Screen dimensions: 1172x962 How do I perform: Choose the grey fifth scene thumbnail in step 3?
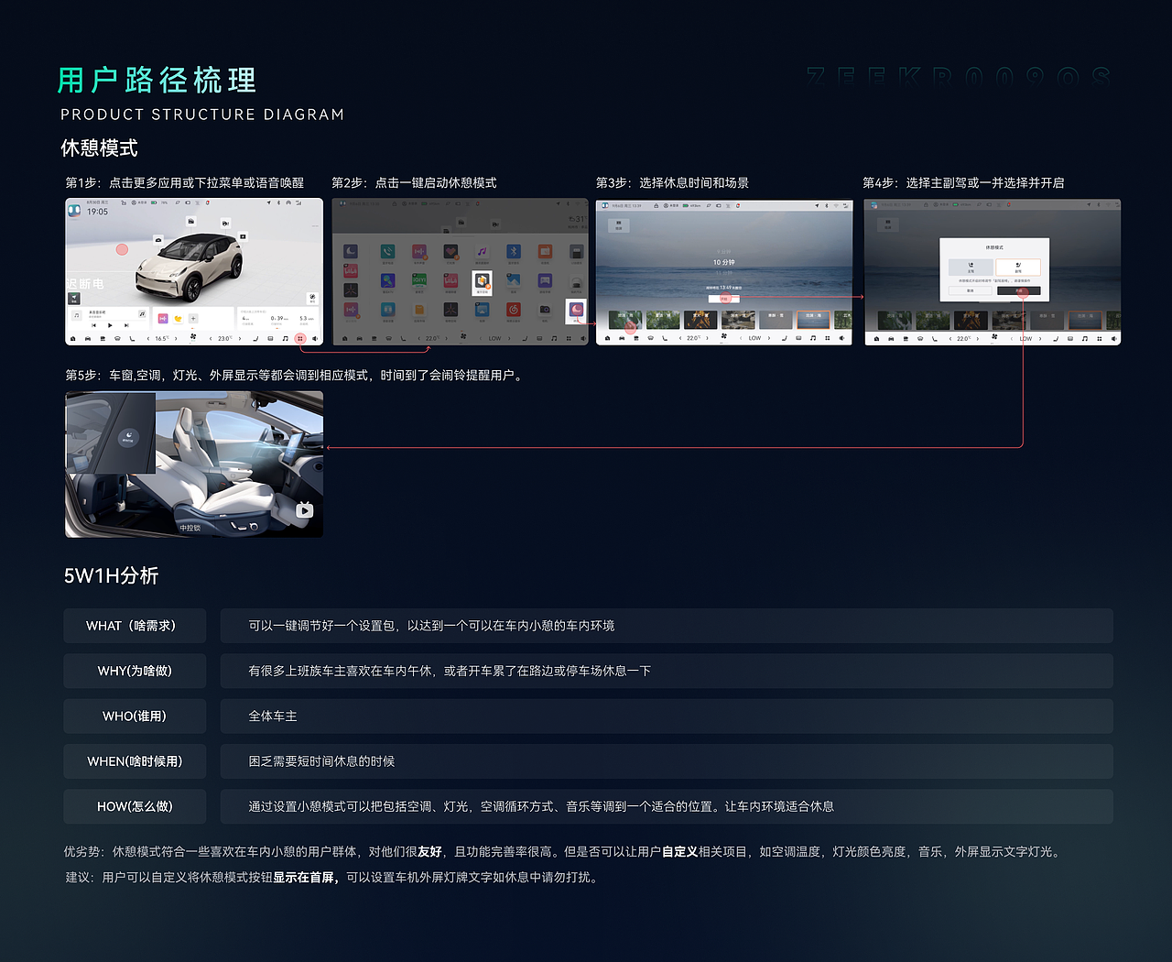click(x=776, y=320)
